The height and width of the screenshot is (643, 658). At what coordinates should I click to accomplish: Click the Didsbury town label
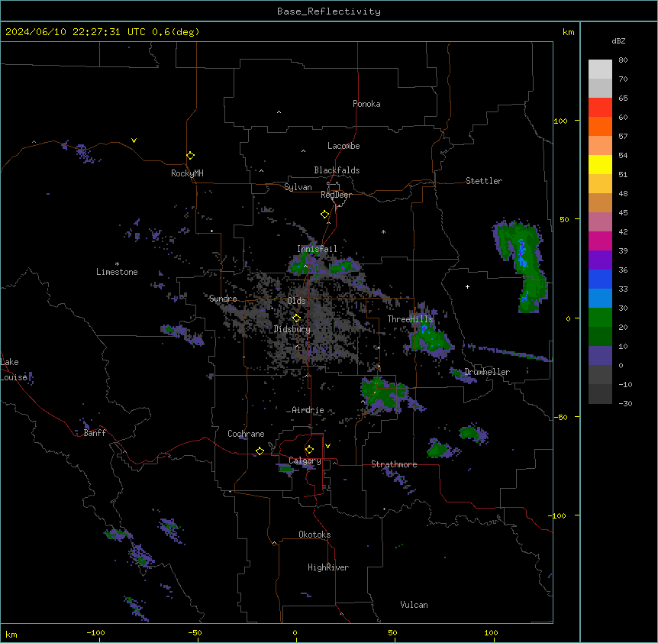pos(292,329)
